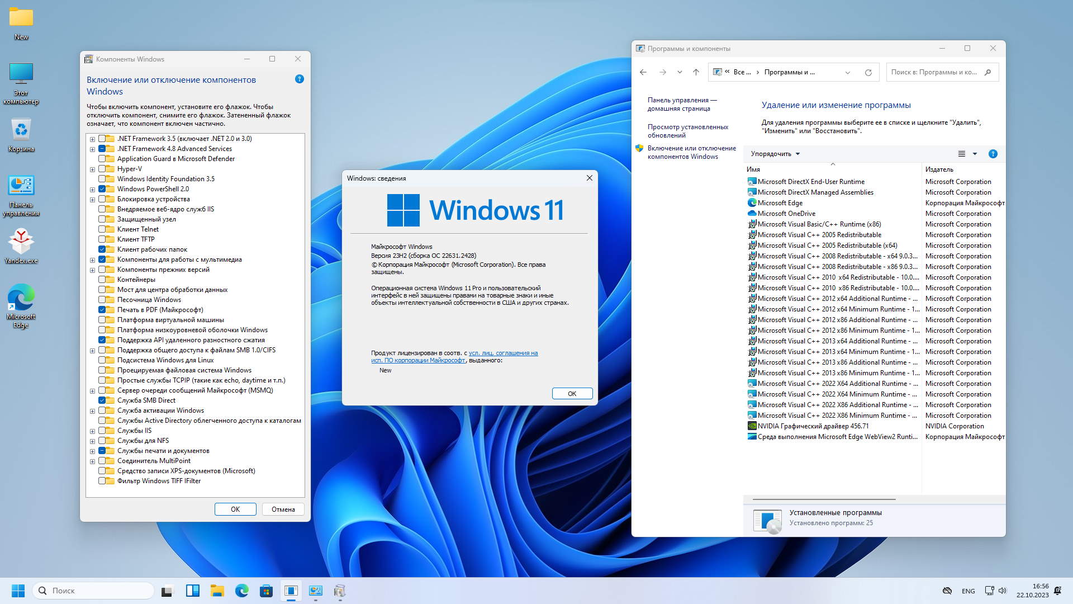Click the help icon in Windows Features dialog
The image size is (1073, 604).
(x=300, y=79)
